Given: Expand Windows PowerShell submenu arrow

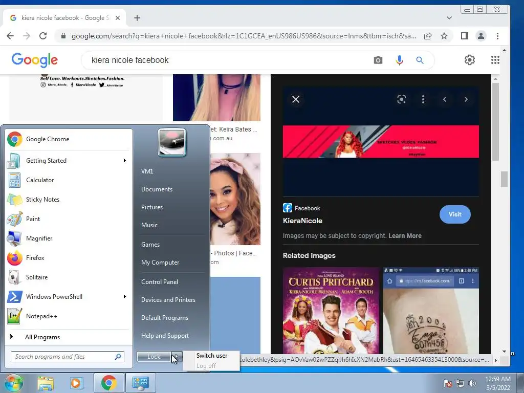Looking at the screenshot, I should click(x=125, y=297).
